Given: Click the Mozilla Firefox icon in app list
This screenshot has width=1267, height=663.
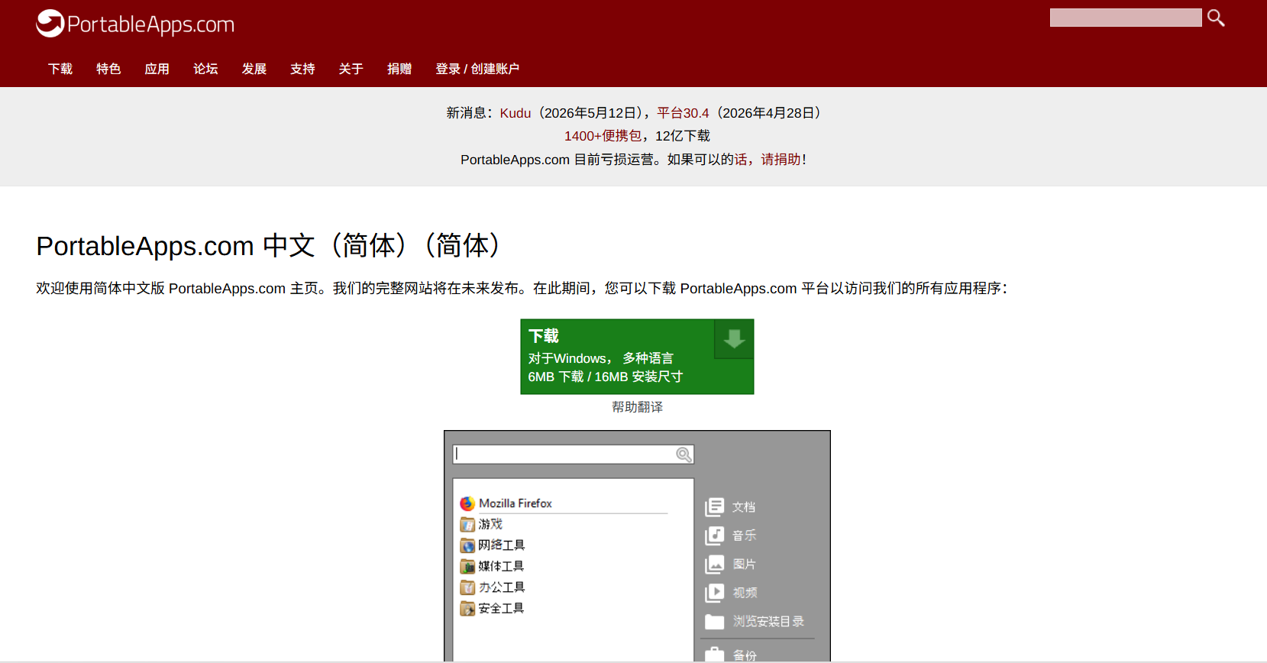Looking at the screenshot, I should pos(467,504).
